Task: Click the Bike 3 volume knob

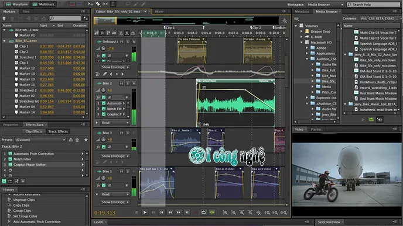Action: (103, 140)
